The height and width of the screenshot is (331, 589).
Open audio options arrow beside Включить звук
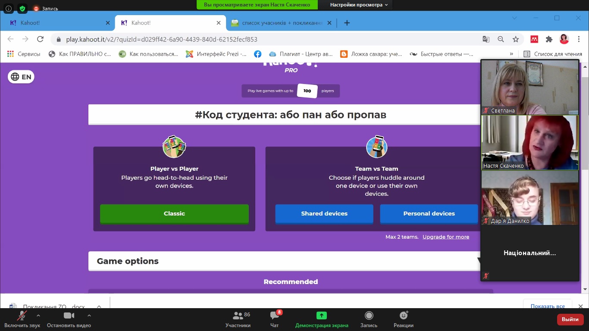pos(38,316)
